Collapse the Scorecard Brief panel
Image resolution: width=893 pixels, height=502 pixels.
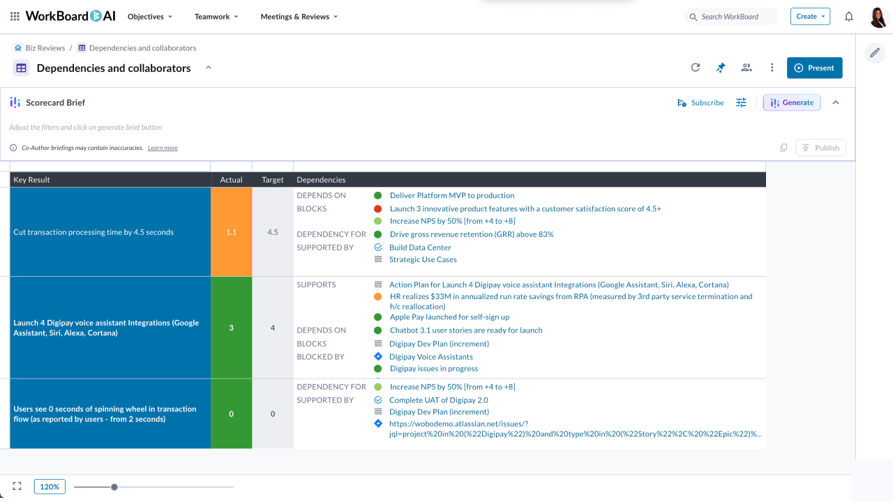click(x=836, y=102)
